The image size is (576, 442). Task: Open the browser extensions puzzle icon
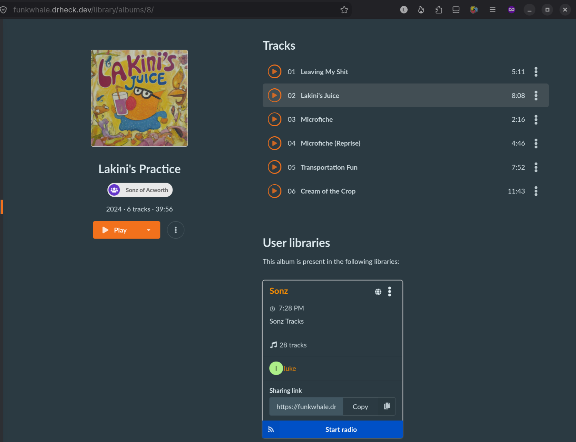tap(439, 10)
